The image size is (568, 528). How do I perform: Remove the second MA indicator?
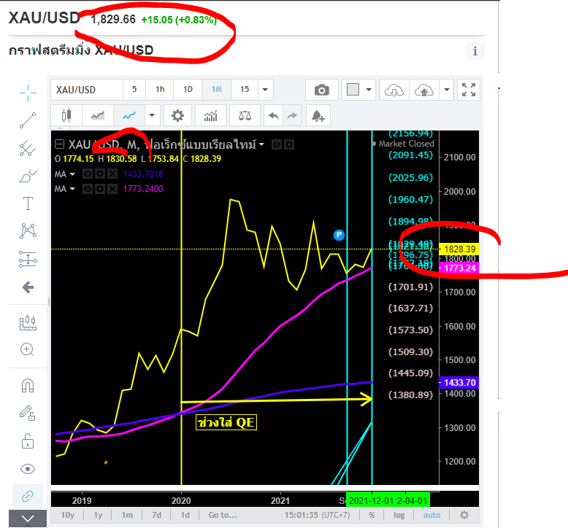(x=112, y=189)
